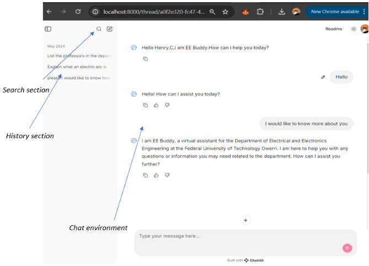Start a new chat with the pencil icon

(x=110, y=29)
